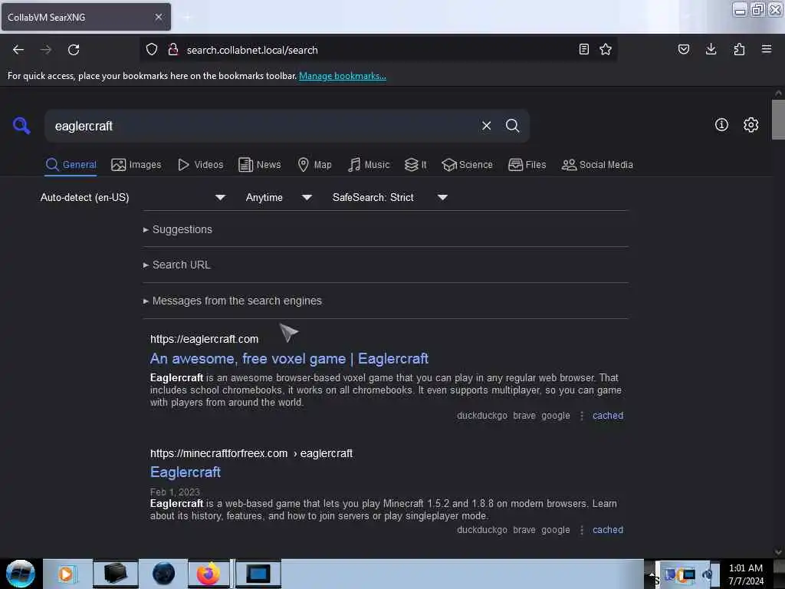785x589 pixels.
Task: Switch to the Map category
Action: (x=314, y=165)
